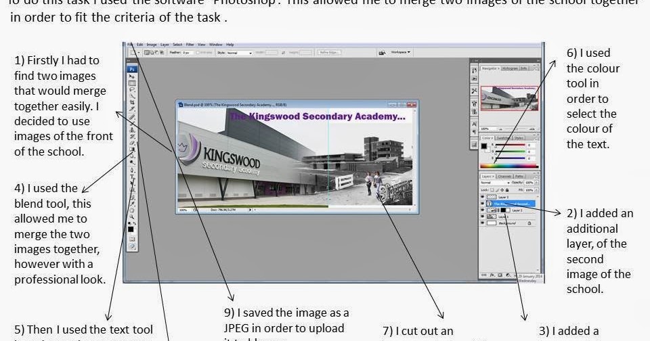650x341 pixels.
Task: Open the marquee tool preset picker arrow
Action: (x=139, y=53)
